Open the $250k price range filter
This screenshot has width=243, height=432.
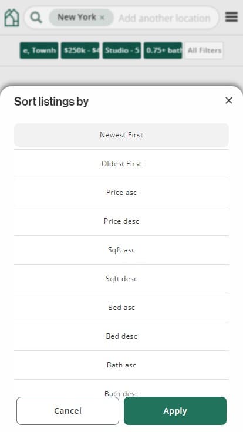click(80, 50)
